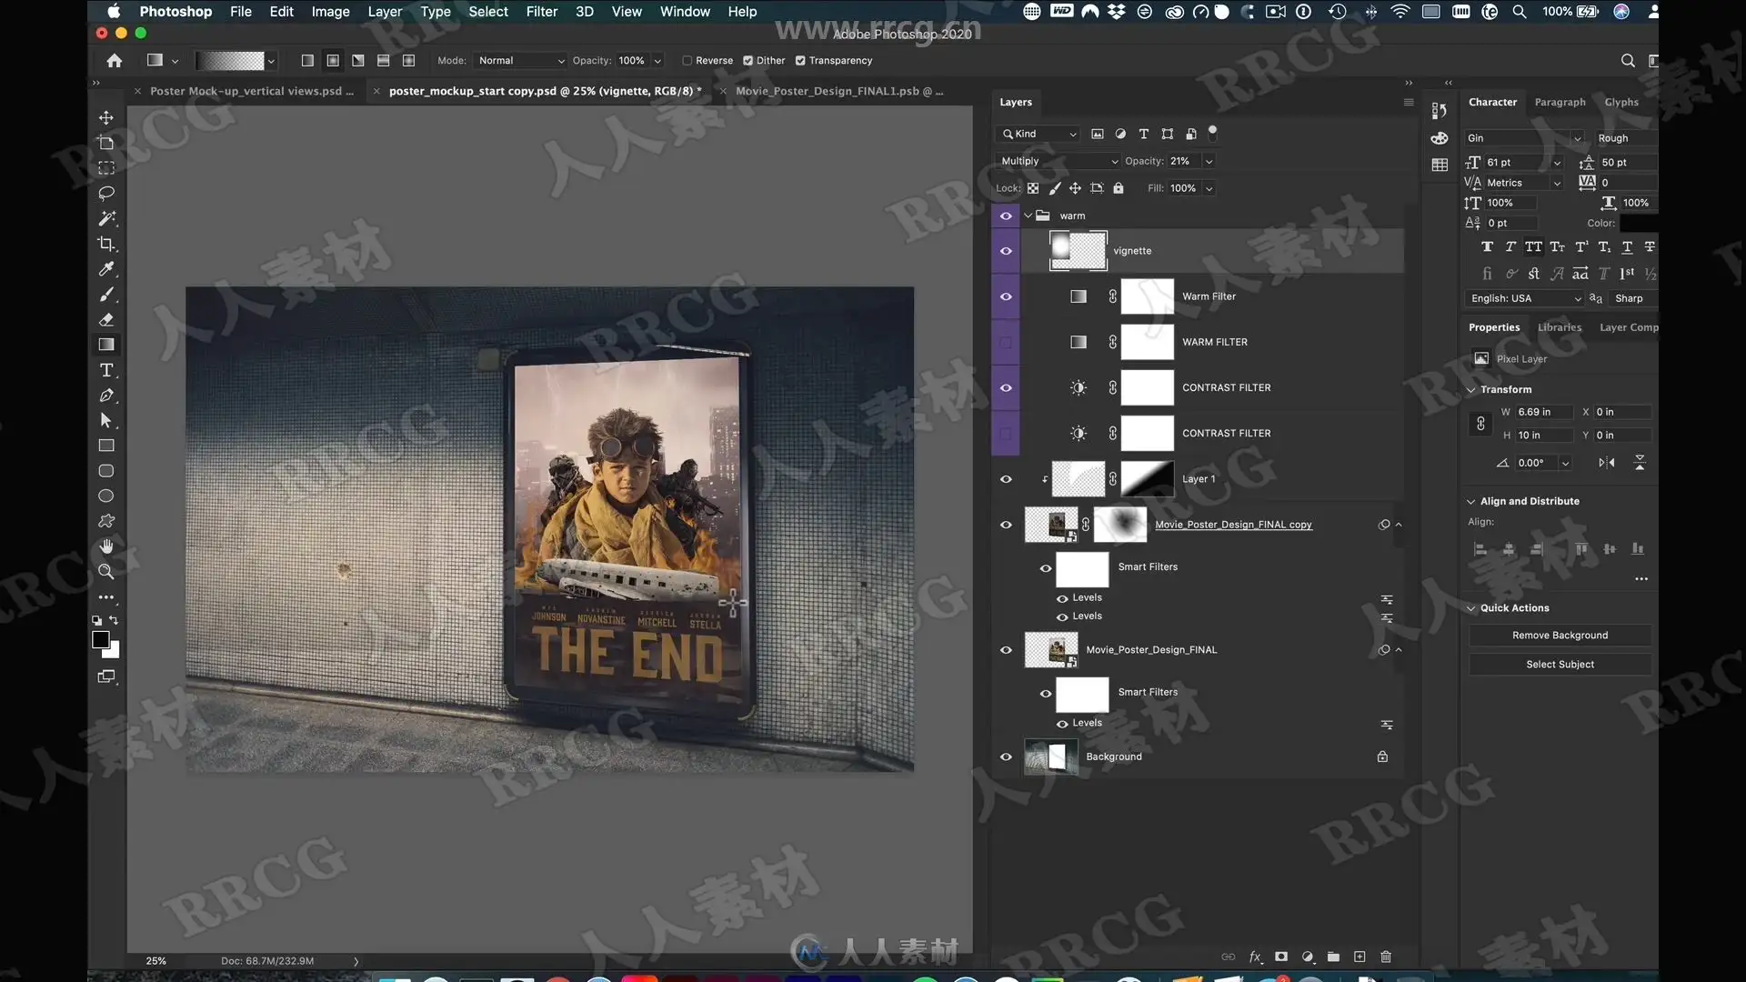Image resolution: width=1746 pixels, height=982 pixels.
Task: Hide the Background layer eye icon
Action: click(1006, 757)
